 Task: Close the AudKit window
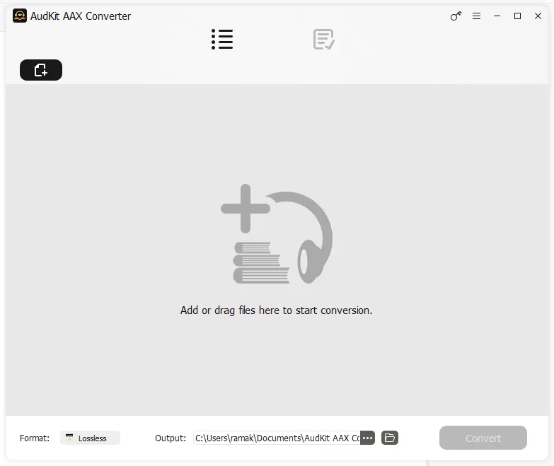(x=538, y=16)
